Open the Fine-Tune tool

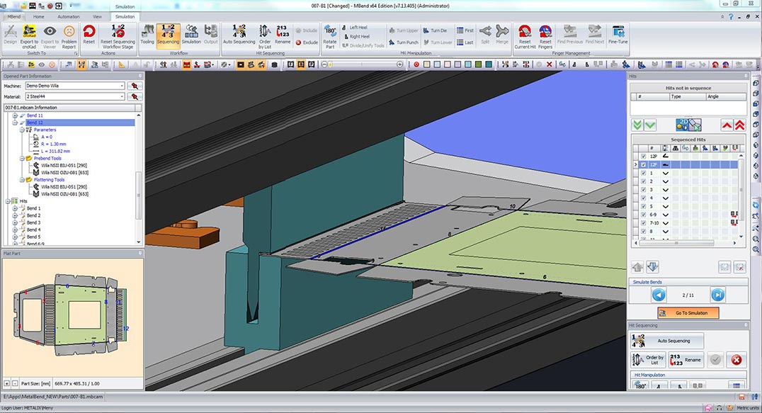pyautogui.click(x=618, y=33)
